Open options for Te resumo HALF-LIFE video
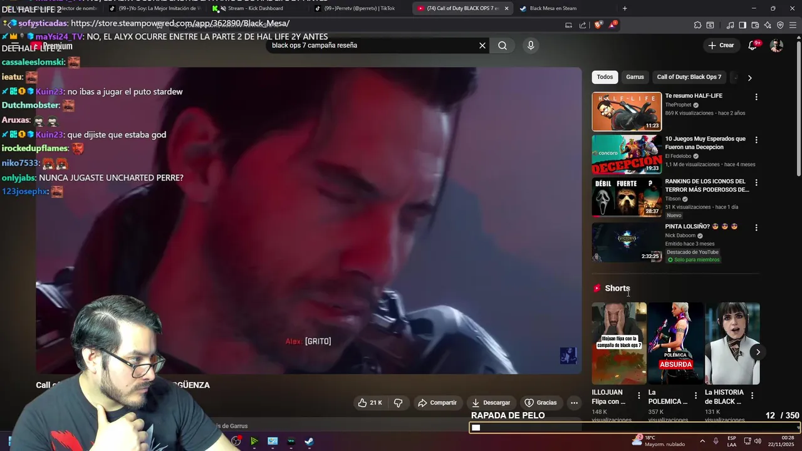Screen dimensions: 802x451 (x=756, y=97)
